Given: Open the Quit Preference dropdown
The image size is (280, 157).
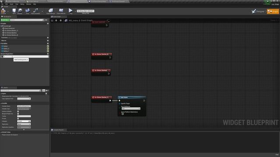Looking at the screenshot, I should tap(131, 109).
